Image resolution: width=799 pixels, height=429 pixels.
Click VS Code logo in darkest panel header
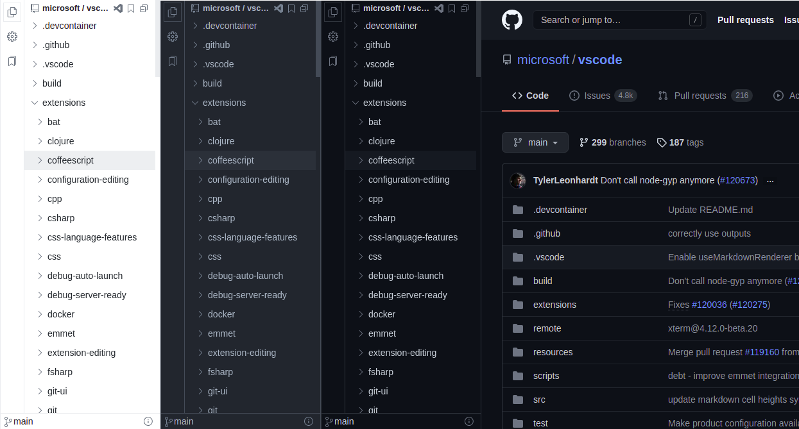click(439, 8)
